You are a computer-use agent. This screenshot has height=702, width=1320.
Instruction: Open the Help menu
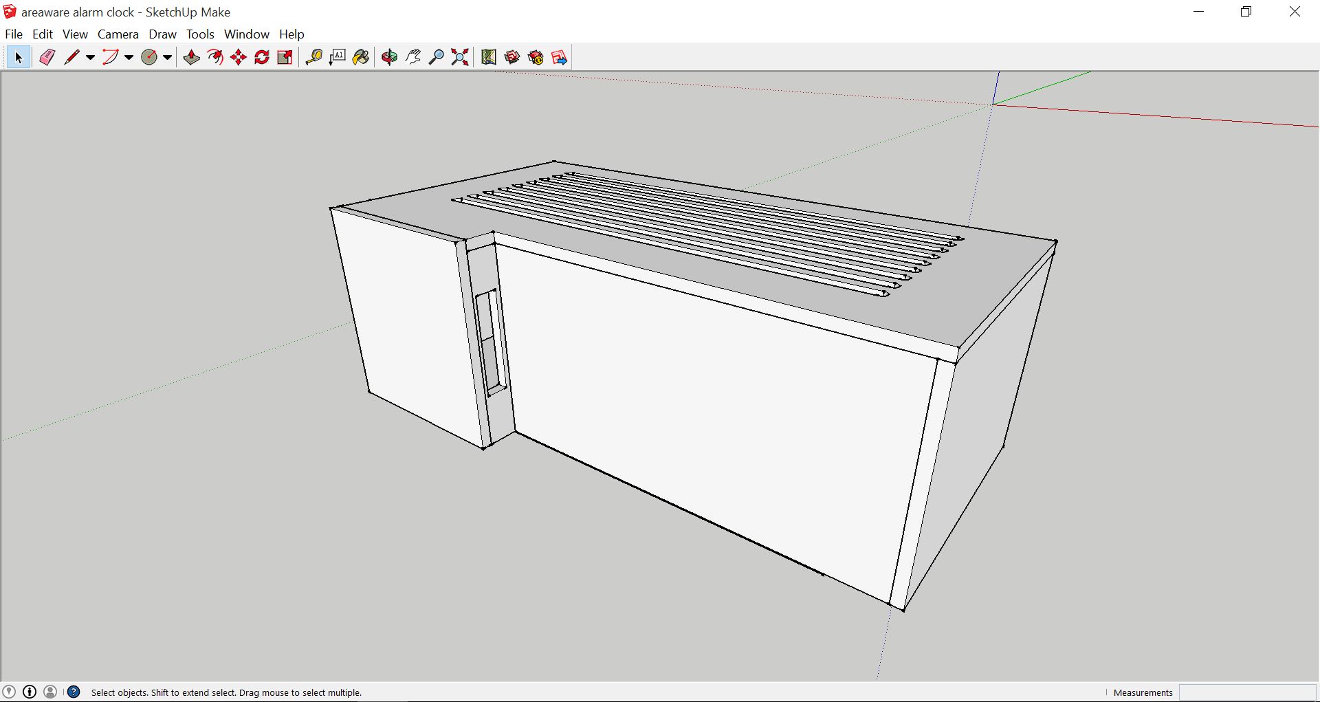click(291, 34)
